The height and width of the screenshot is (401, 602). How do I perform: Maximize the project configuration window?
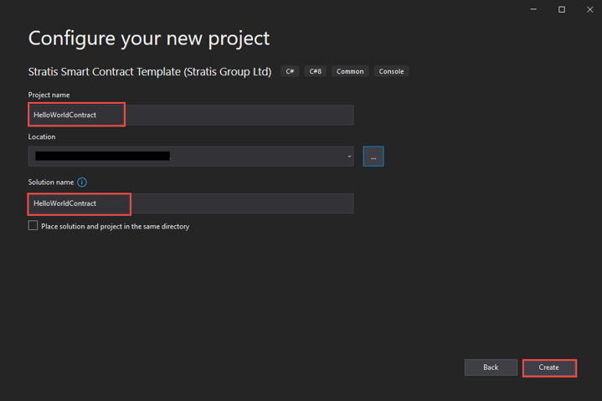(x=562, y=9)
